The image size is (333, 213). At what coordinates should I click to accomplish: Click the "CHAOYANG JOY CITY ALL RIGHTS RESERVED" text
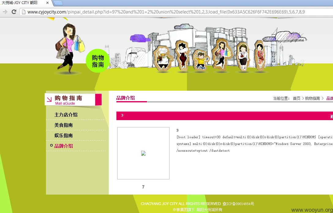point(181,204)
